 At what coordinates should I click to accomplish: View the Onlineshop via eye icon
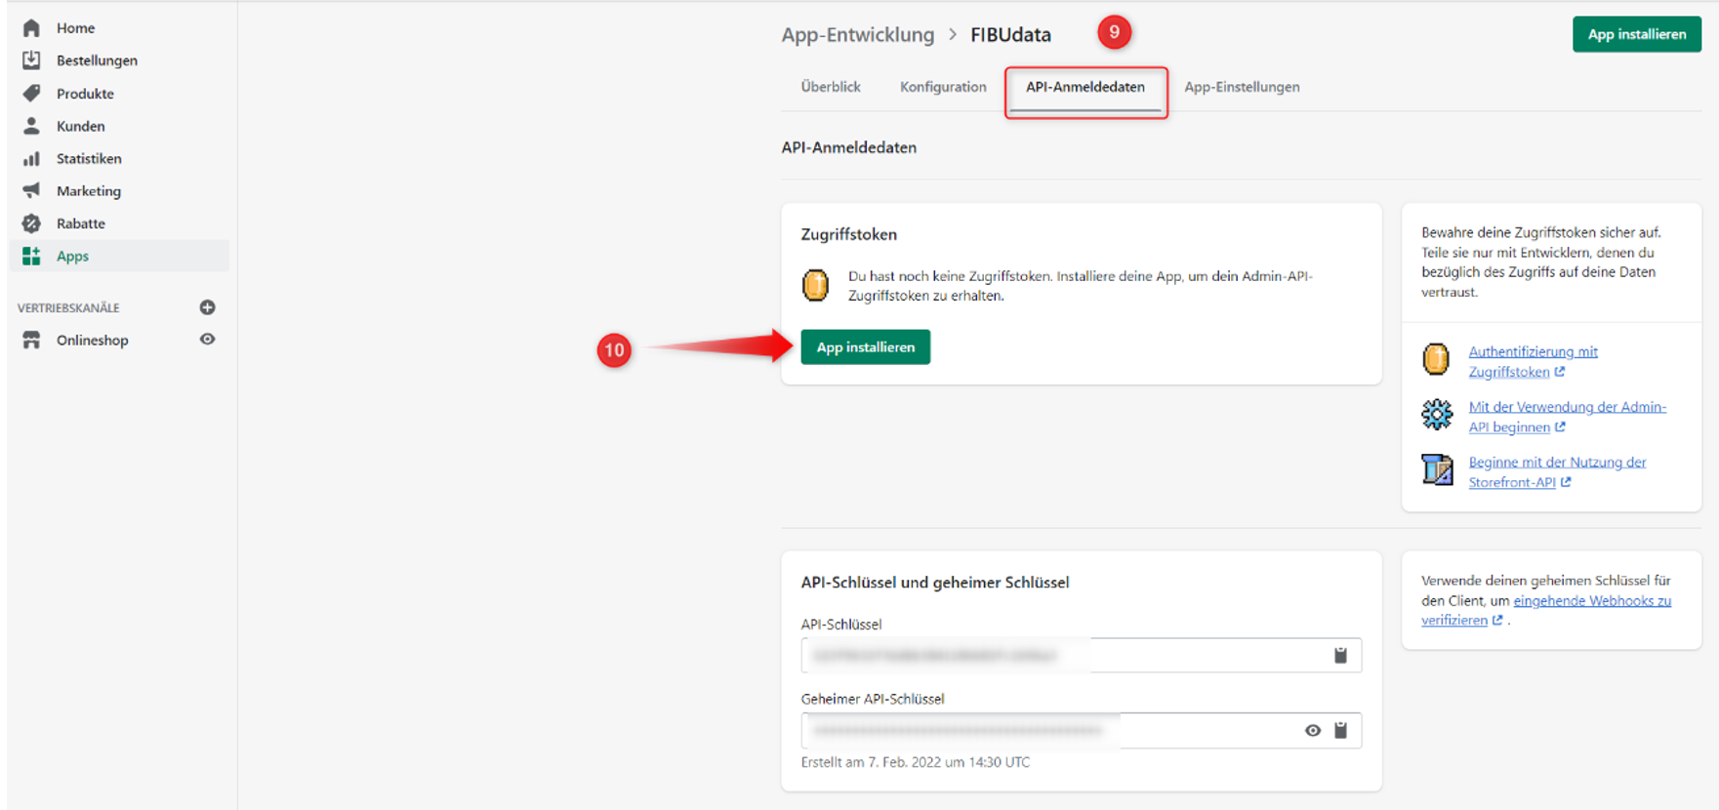207,340
